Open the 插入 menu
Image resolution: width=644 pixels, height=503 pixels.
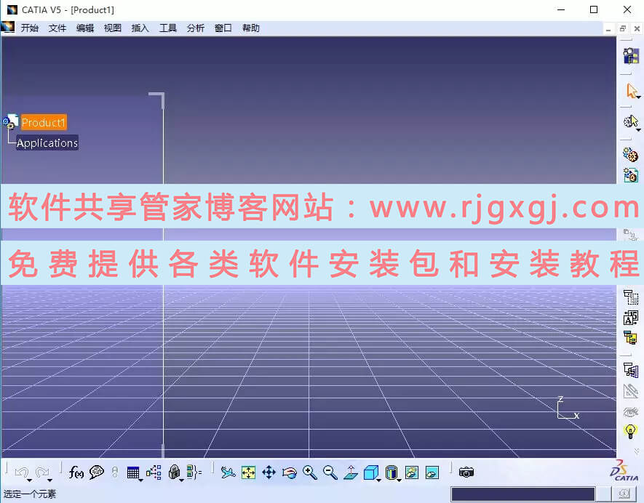(x=140, y=28)
